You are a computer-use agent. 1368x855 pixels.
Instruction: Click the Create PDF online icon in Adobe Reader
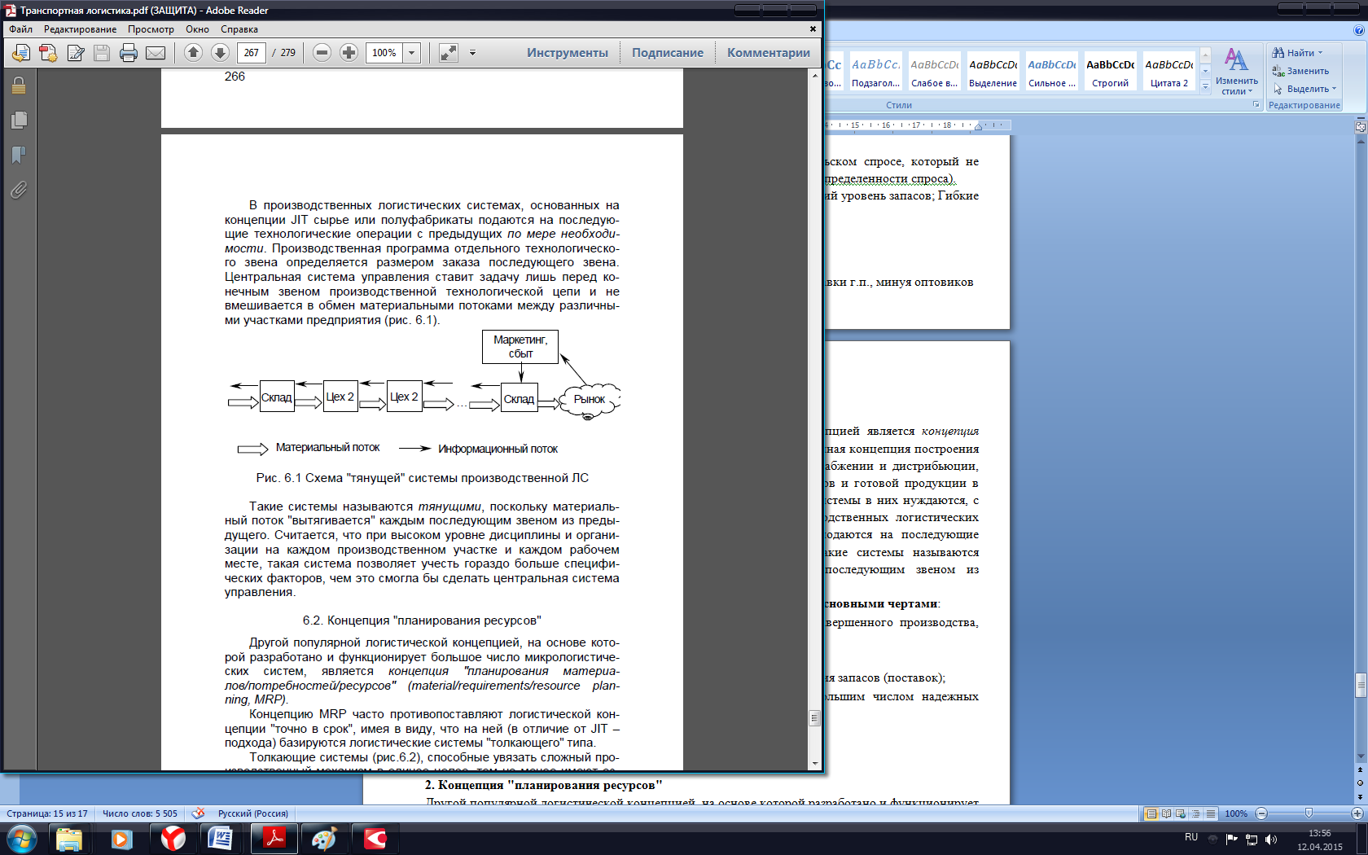(21, 53)
